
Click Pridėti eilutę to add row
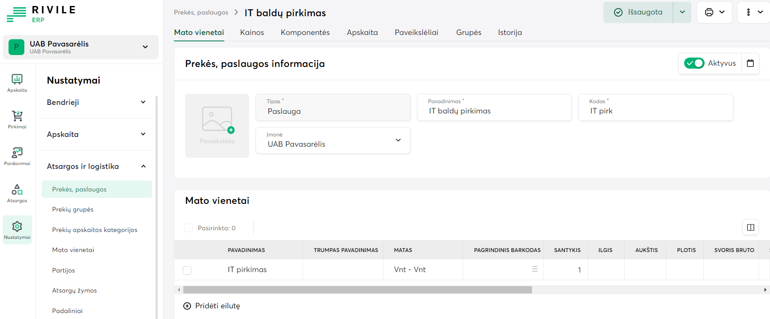click(x=212, y=306)
